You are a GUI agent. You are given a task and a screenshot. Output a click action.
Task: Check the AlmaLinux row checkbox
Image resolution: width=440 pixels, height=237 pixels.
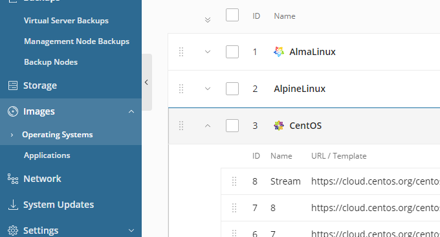232,52
